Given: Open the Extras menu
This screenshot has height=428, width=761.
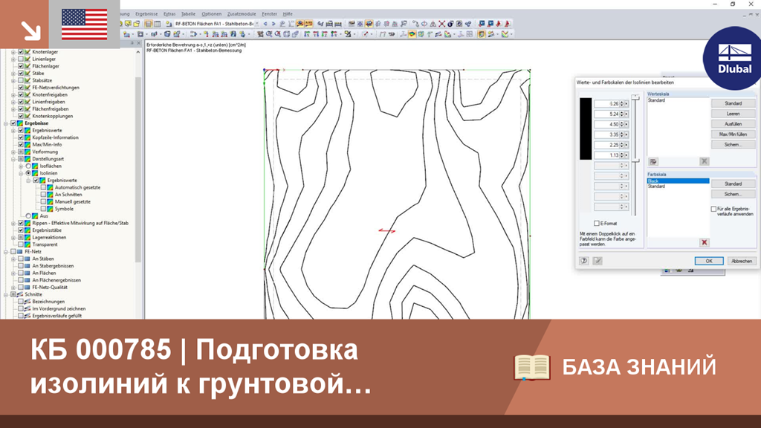Looking at the screenshot, I should [169, 14].
